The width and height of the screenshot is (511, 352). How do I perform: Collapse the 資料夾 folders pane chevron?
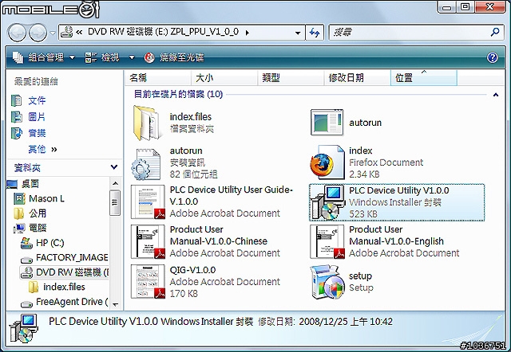pos(114,167)
